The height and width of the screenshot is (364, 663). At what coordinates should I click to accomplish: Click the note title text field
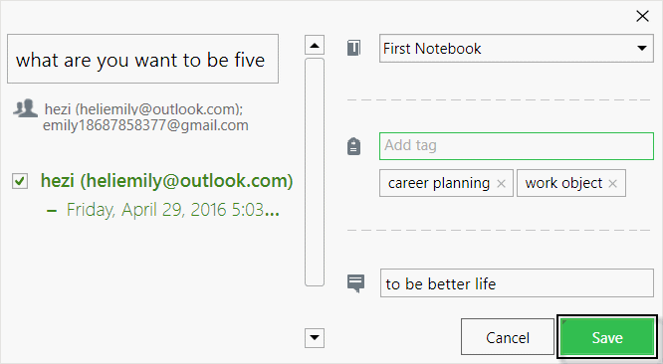pos(142,59)
